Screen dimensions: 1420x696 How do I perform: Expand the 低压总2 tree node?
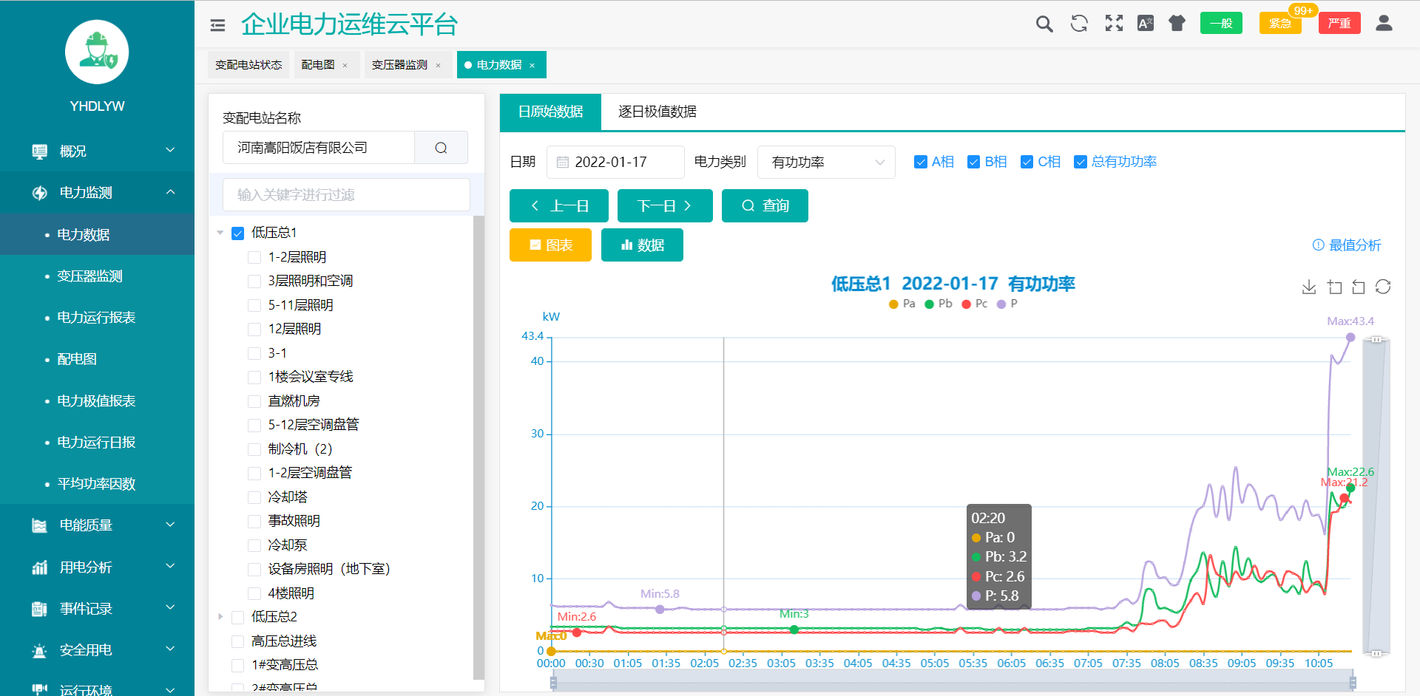pyautogui.click(x=220, y=617)
